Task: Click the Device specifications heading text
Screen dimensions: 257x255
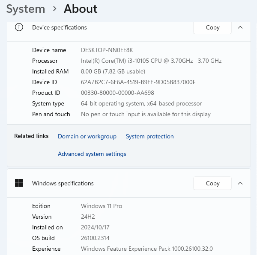Action: [60, 27]
